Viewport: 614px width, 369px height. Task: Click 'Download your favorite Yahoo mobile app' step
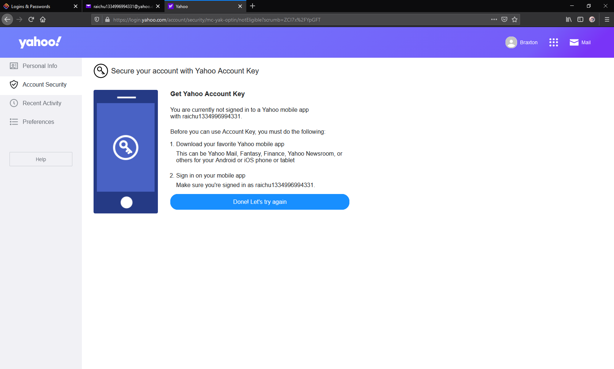coord(230,144)
